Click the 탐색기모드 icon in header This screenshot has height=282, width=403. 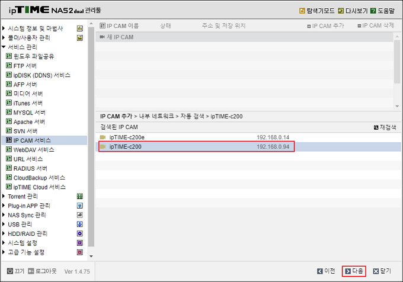pyautogui.click(x=302, y=11)
